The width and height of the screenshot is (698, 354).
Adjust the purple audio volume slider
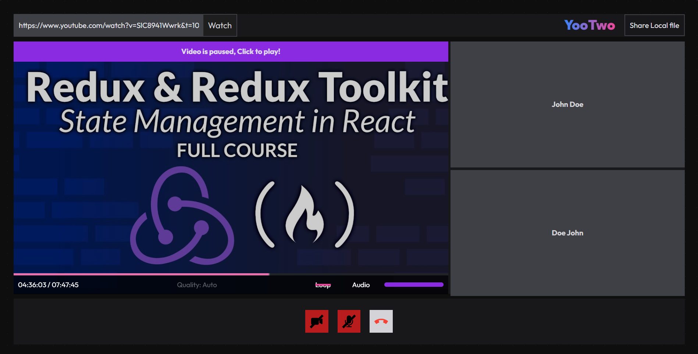414,285
